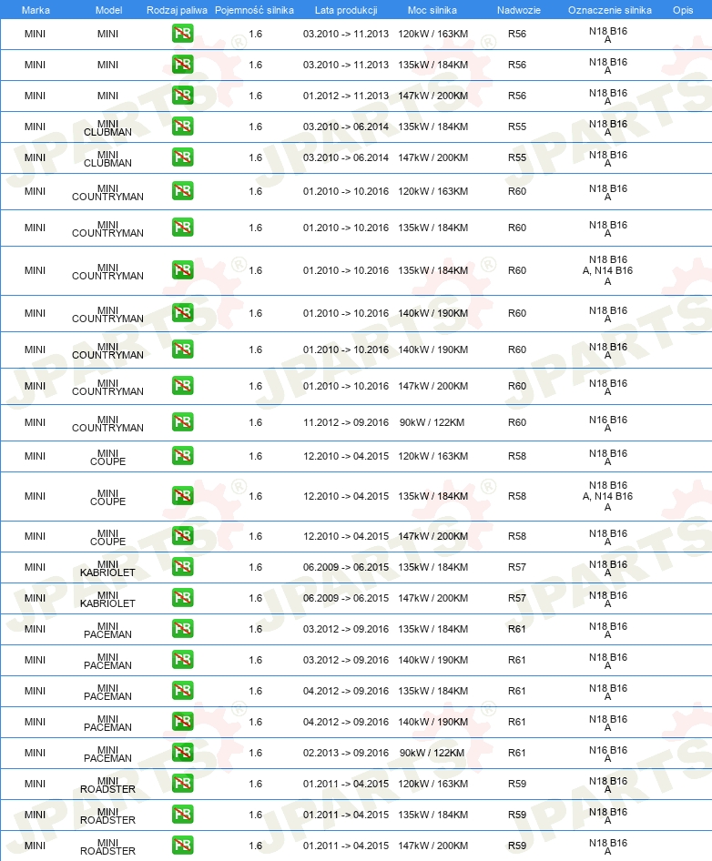Click 'N18 B16 A, N14 B16 A' in Coupe row
712x861 pixels.
coord(607,496)
